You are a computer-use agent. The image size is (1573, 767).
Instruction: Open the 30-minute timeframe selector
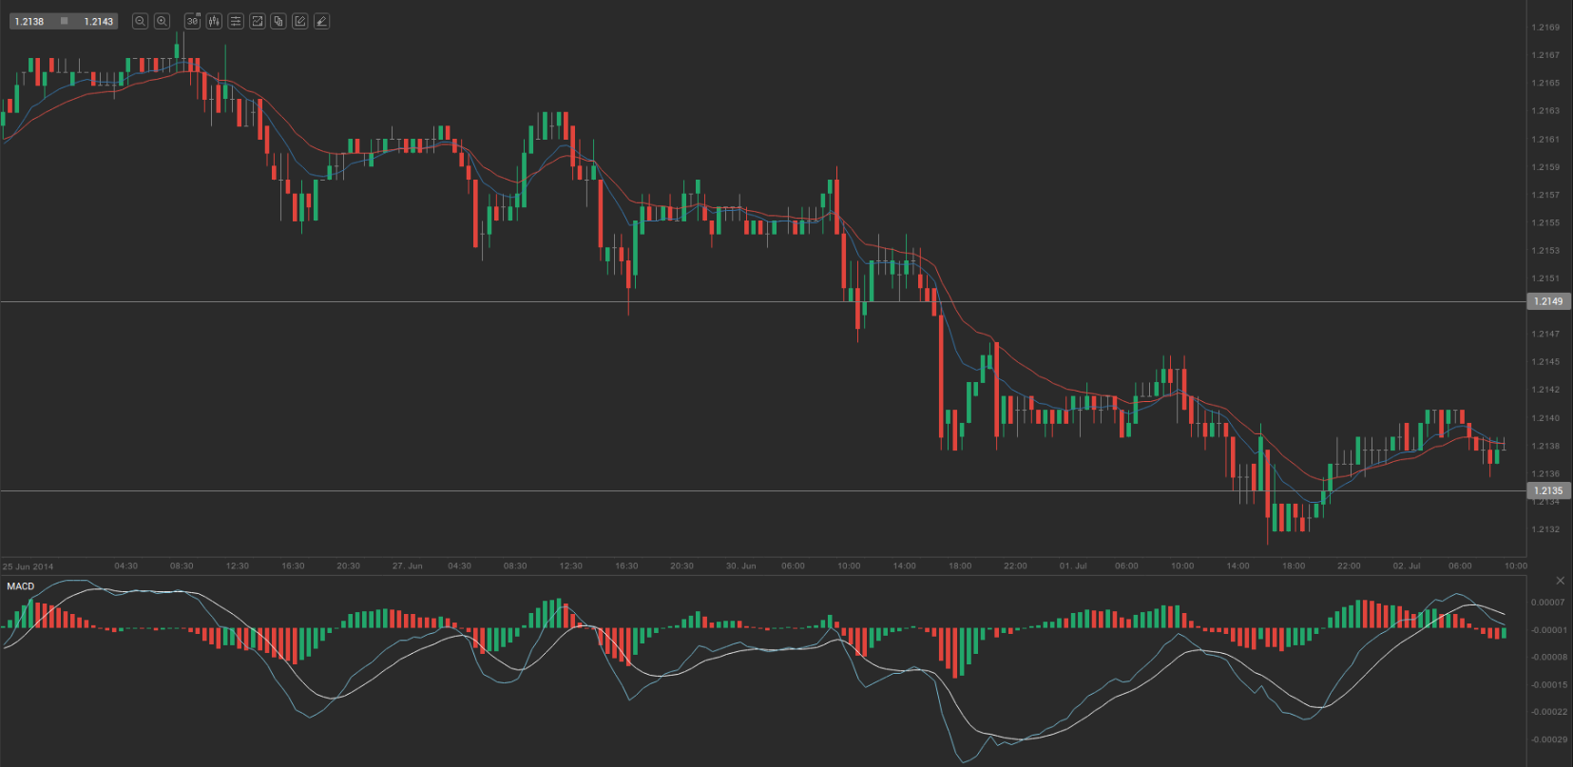(192, 21)
